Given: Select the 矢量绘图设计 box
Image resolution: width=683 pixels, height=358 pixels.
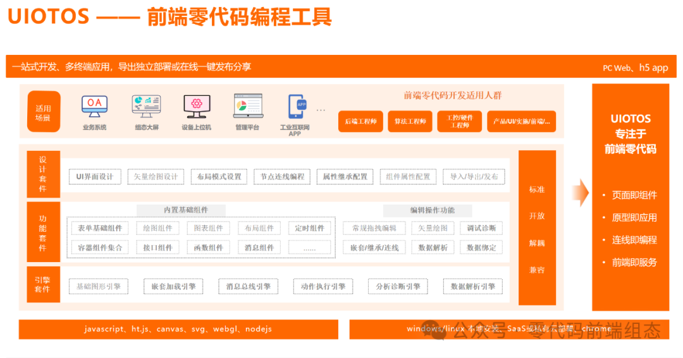Looking at the screenshot, I should 156,177.
